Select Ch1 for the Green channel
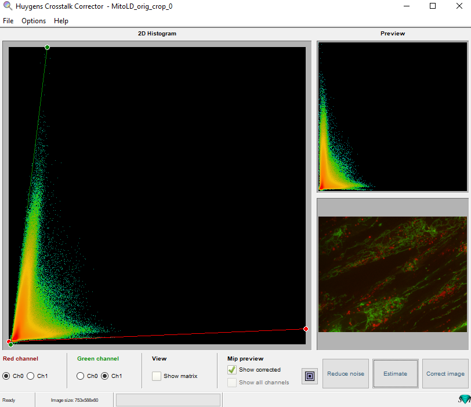Image resolution: width=471 pixels, height=407 pixels. [x=105, y=376]
